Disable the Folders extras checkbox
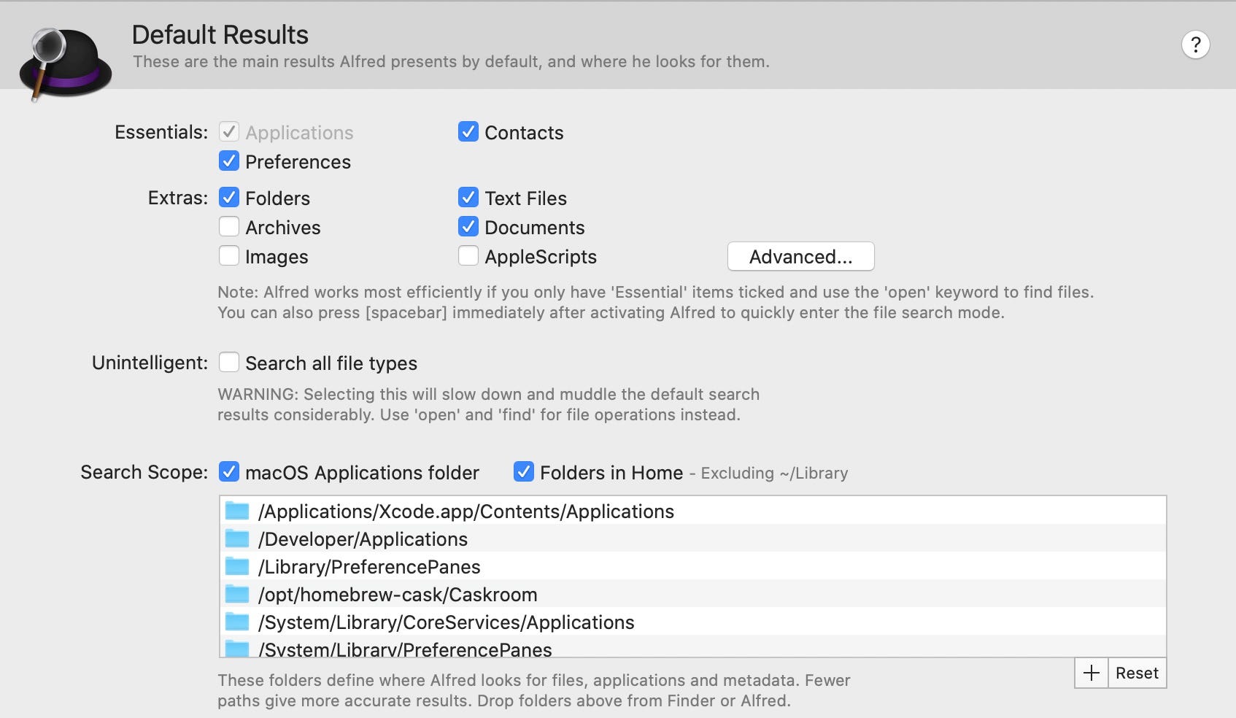Viewport: 1236px width, 718px height. coord(229,198)
